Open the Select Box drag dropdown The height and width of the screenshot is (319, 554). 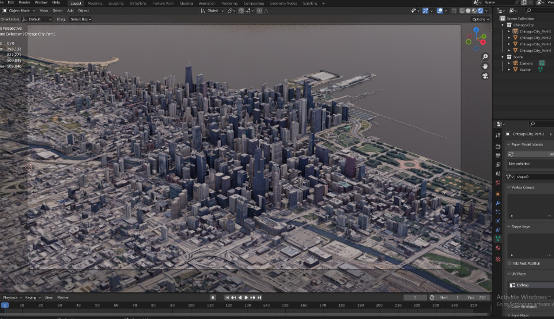(x=80, y=19)
